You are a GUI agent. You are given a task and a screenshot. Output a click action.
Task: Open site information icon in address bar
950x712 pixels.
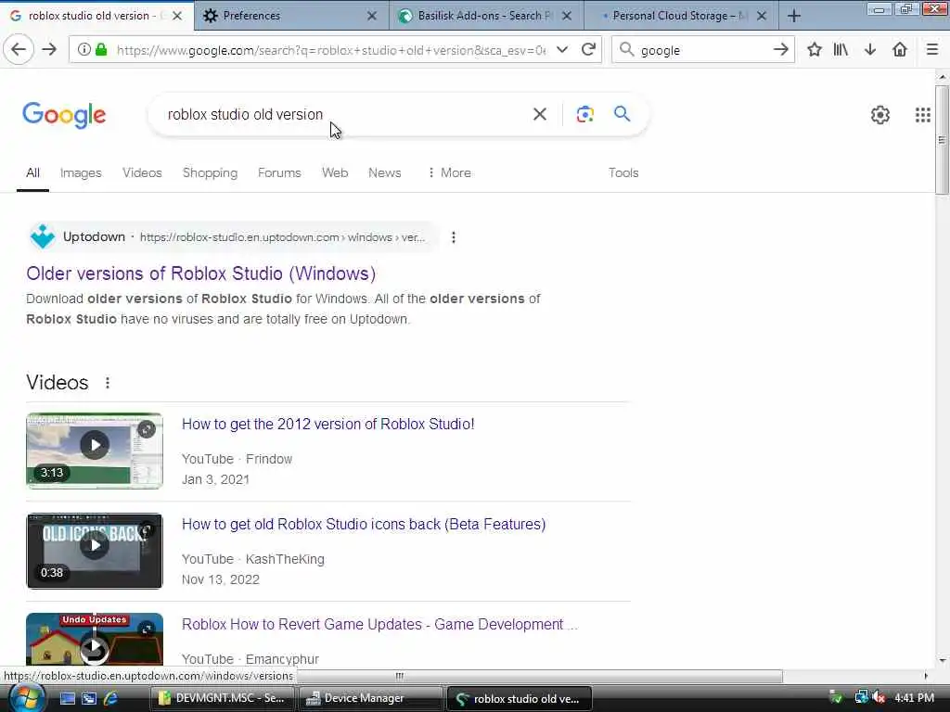coord(84,50)
